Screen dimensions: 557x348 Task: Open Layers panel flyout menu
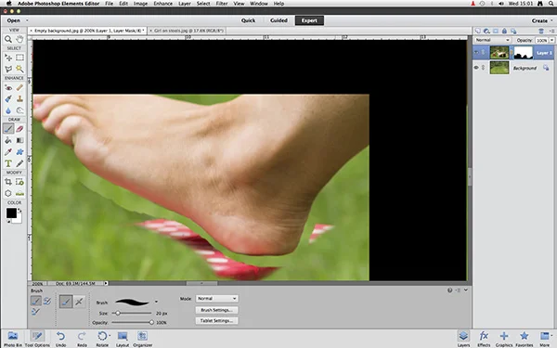[x=551, y=32]
